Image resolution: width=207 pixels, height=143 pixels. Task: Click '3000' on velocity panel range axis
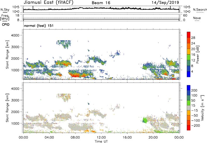coord(15,100)
